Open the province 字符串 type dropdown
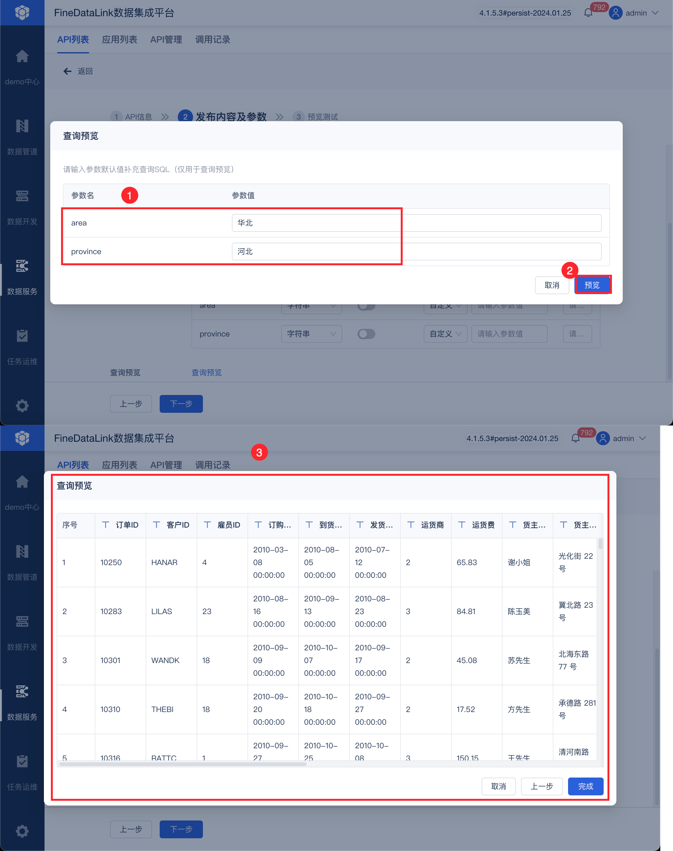 click(x=311, y=334)
